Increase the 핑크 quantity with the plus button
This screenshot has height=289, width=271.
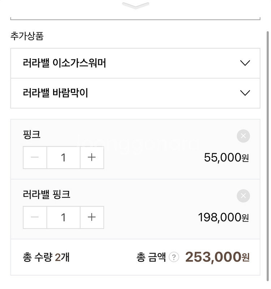pyautogui.click(x=92, y=158)
